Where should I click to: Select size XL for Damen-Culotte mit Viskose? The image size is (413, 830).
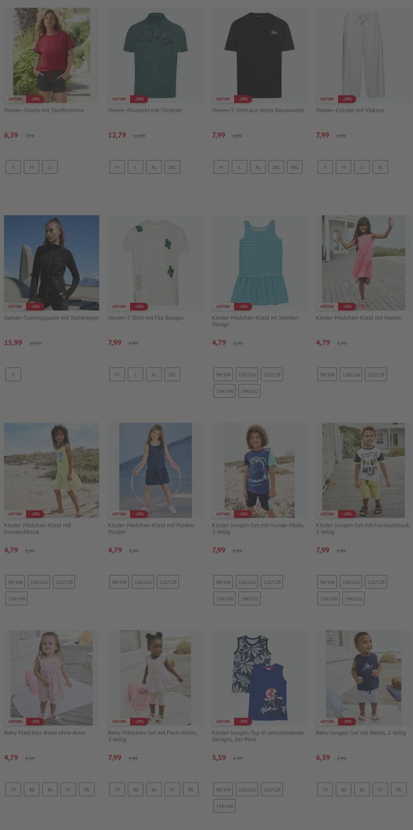pyautogui.click(x=380, y=167)
